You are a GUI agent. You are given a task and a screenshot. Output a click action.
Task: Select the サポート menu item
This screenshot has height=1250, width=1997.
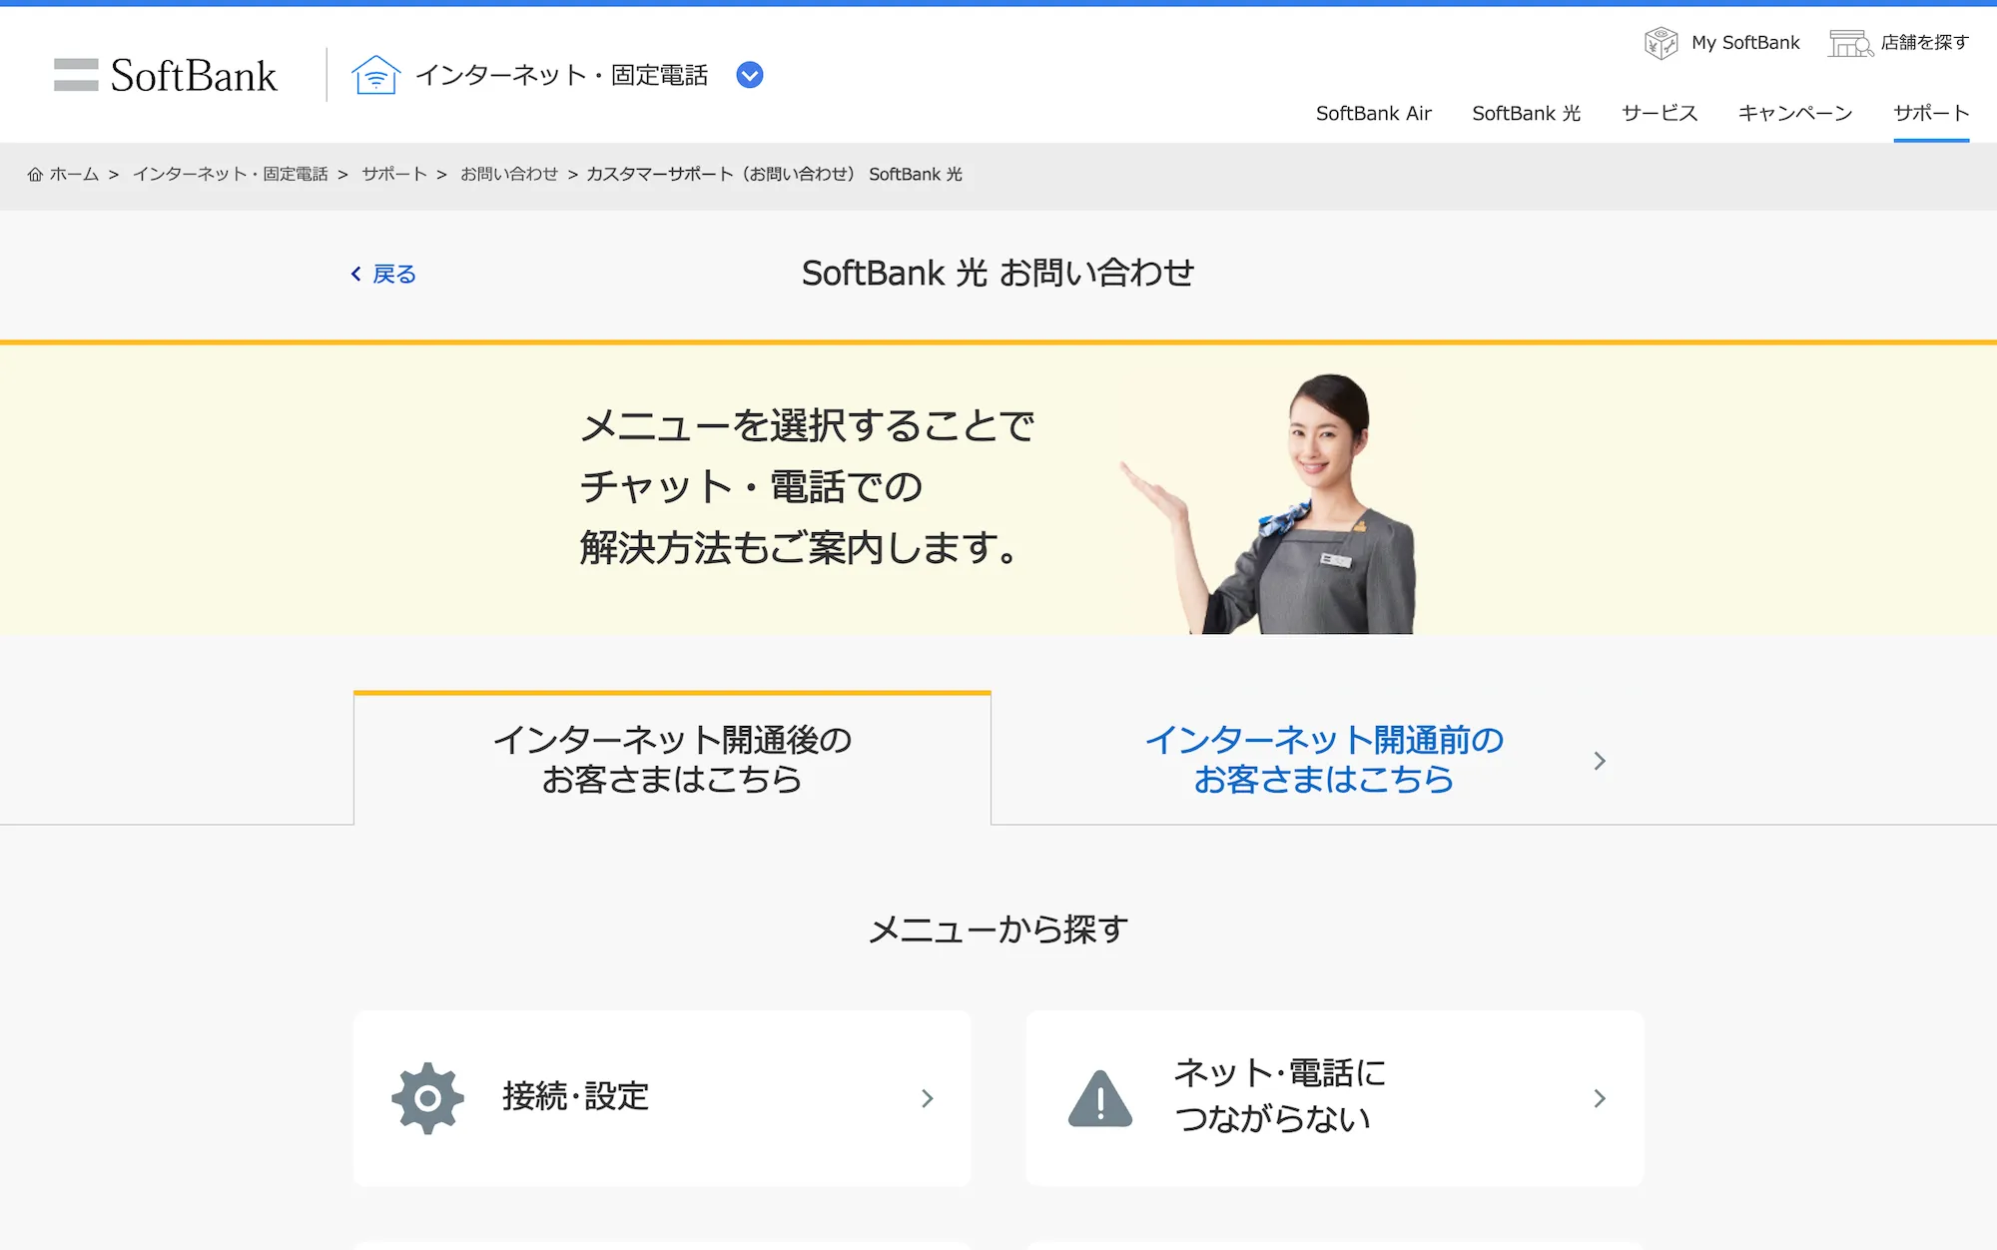[x=1931, y=114]
